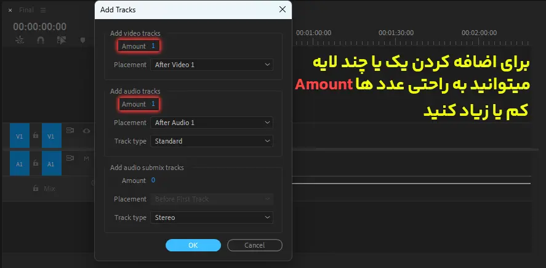The height and width of the screenshot is (268, 546).
Task: Click the Add video tracks group label
Action: [135, 33]
